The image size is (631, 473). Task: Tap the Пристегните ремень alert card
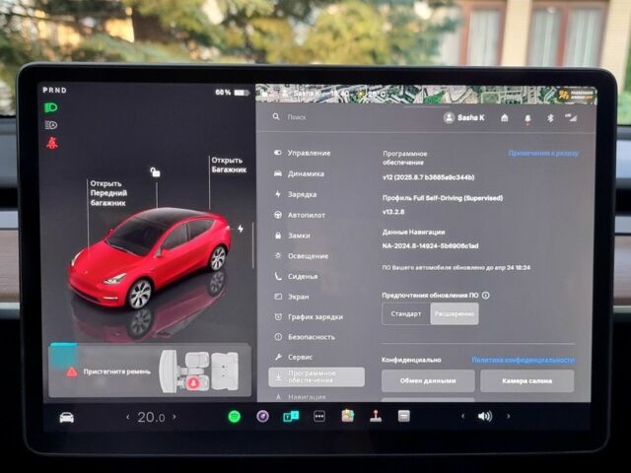tap(150, 371)
